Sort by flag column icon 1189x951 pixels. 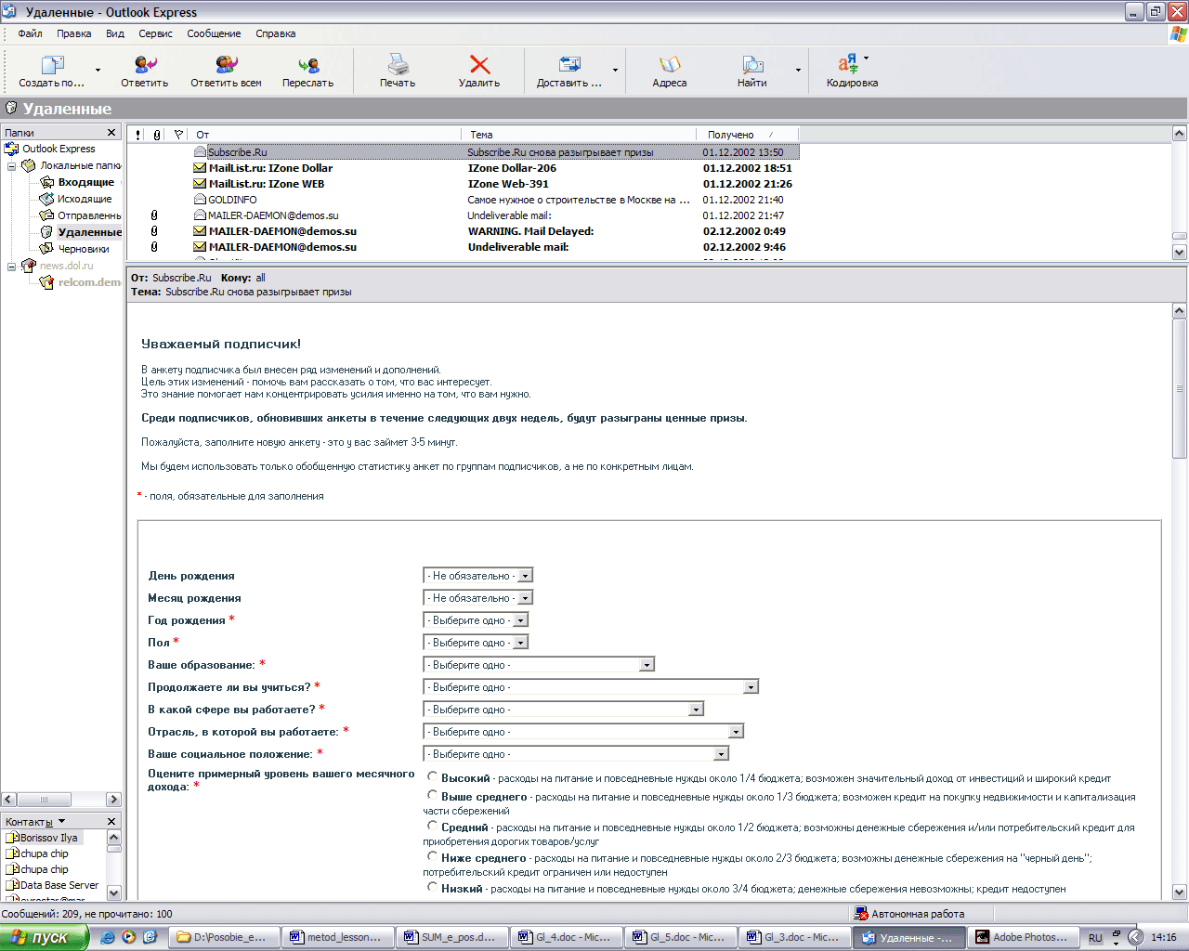point(178,135)
